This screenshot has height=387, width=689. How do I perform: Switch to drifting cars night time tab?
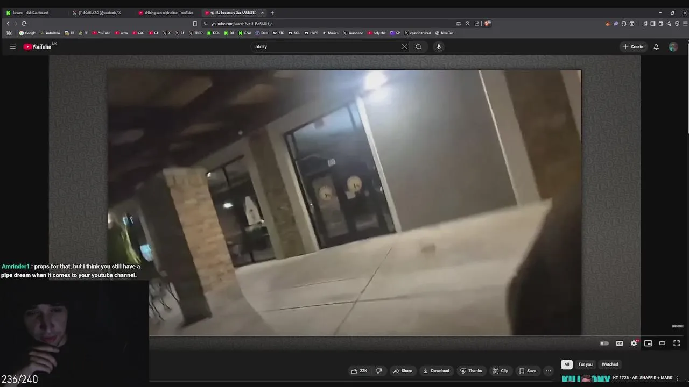click(x=168, y=13)
